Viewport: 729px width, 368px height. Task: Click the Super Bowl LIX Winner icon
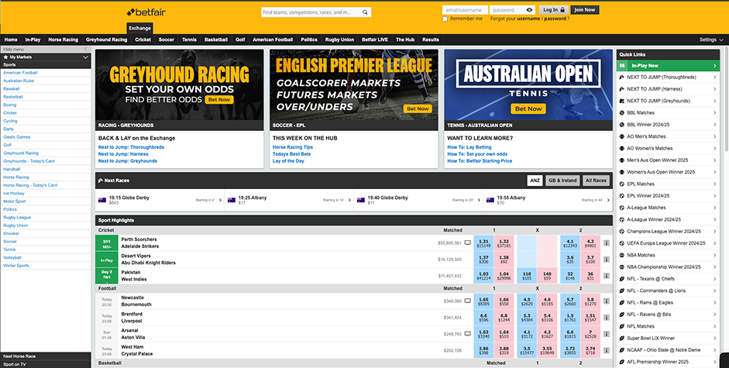pyautogui.click(x=622, y=339)
